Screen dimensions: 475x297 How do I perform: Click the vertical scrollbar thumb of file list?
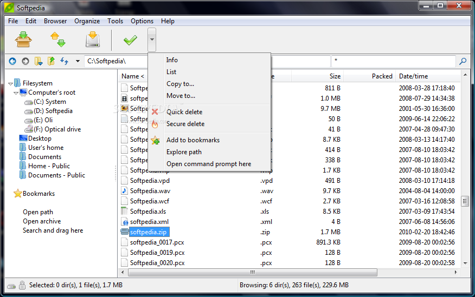tap(465, 201)
